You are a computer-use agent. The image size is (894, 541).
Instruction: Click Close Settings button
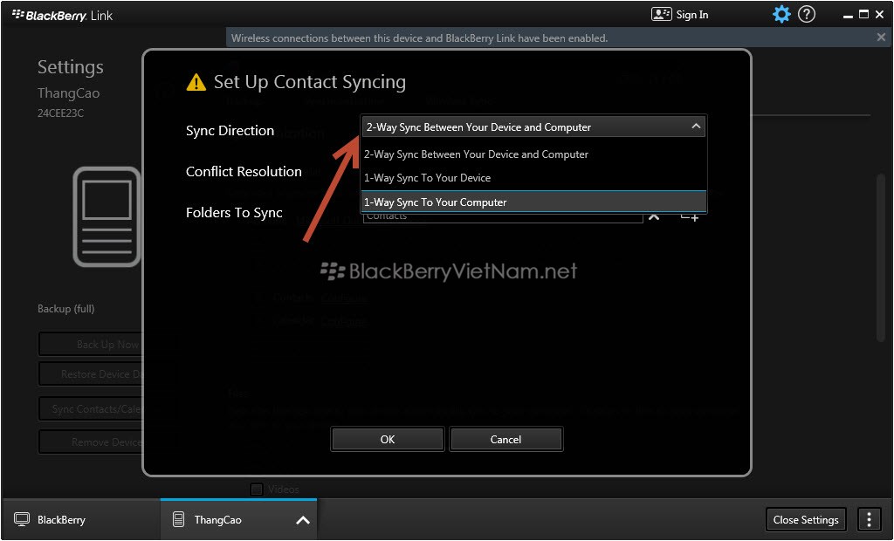tap(806, 519)
